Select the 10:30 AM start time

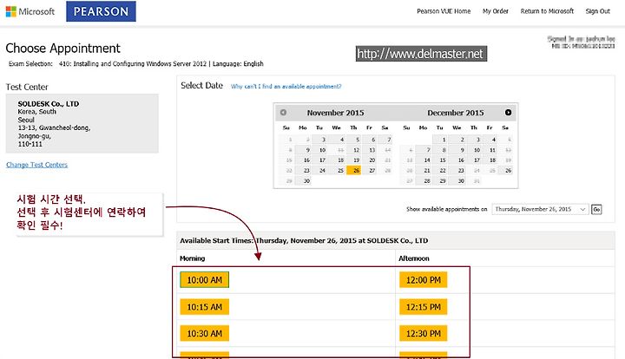point(205,334)
